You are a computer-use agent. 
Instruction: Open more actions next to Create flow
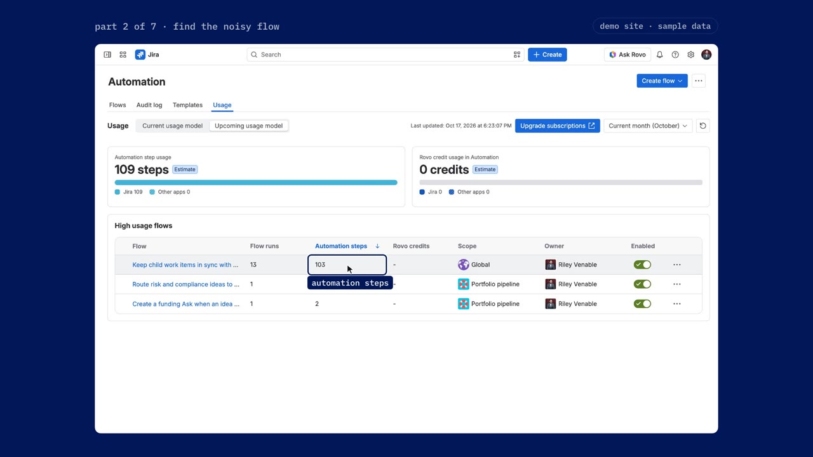coord(699,81)
